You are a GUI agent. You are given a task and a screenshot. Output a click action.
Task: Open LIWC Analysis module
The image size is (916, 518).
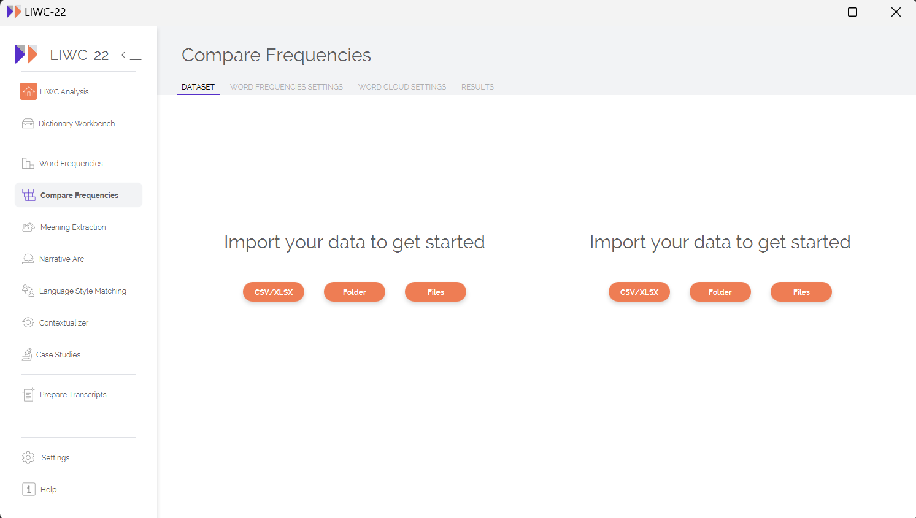(79, 91)
